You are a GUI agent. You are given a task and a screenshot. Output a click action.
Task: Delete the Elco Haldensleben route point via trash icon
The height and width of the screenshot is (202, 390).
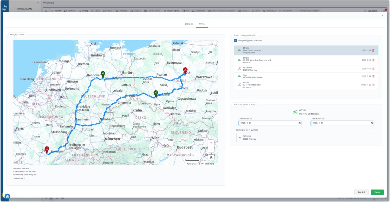(x=373, y=76)
